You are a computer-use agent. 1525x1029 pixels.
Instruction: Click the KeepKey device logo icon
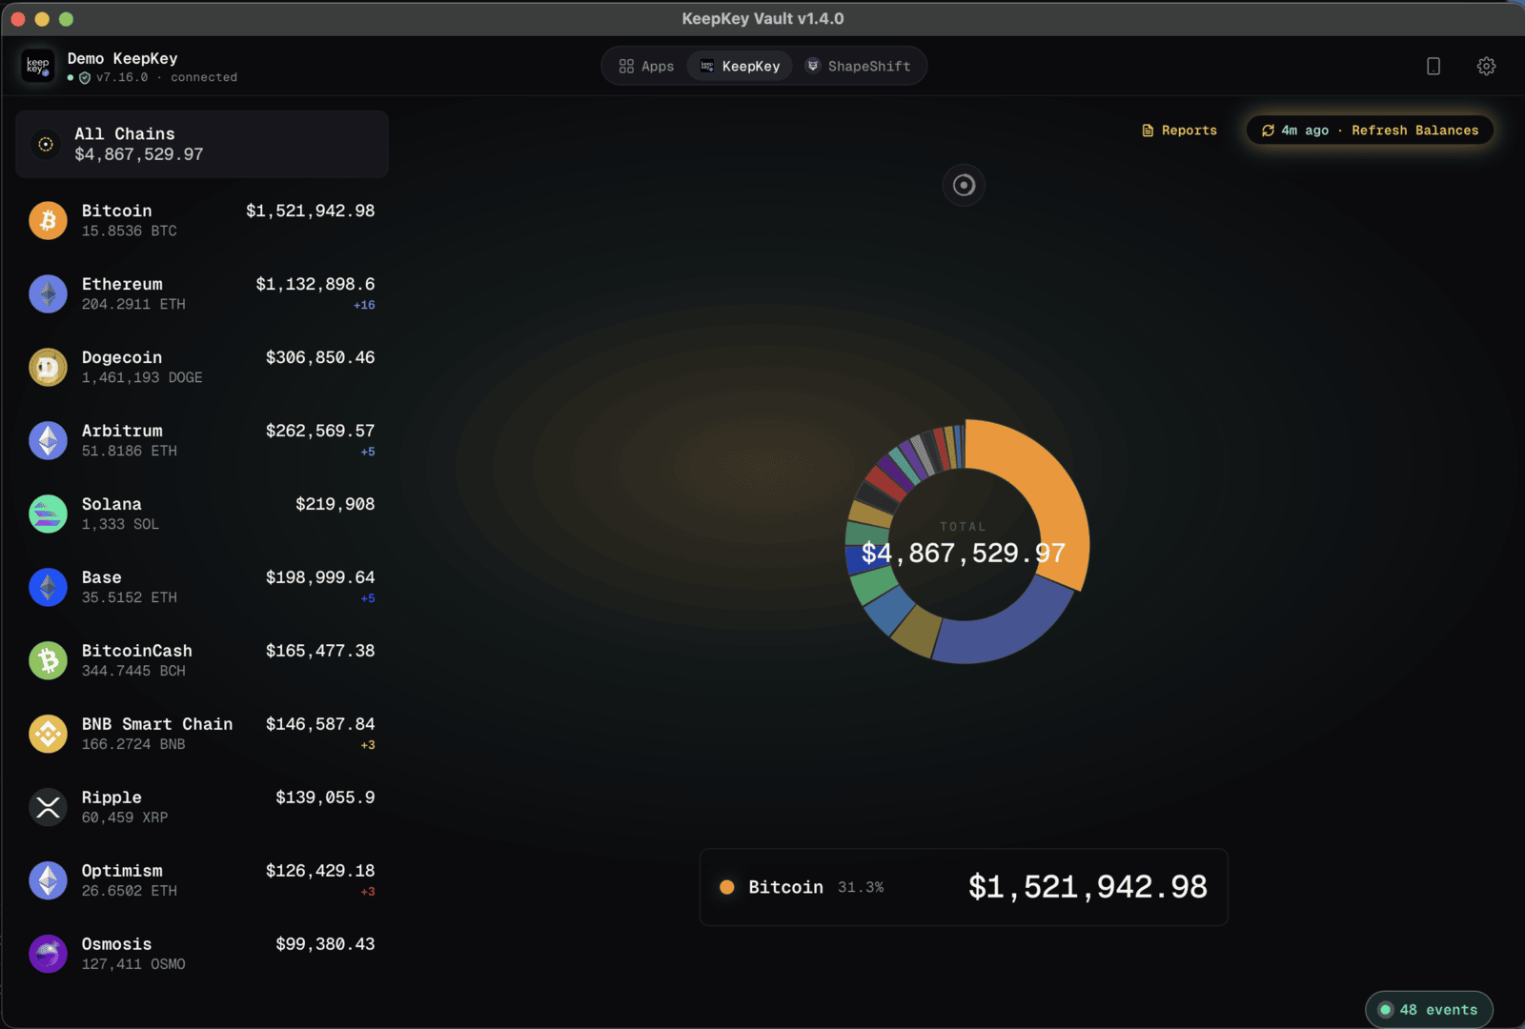tap(38, 66)
